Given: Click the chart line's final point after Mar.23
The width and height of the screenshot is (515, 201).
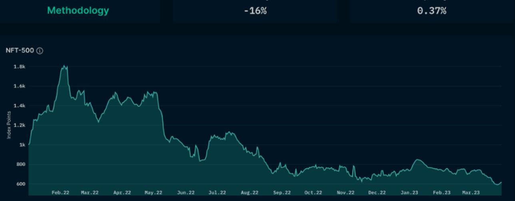Looking at the screenshot, I should point(501,182).
